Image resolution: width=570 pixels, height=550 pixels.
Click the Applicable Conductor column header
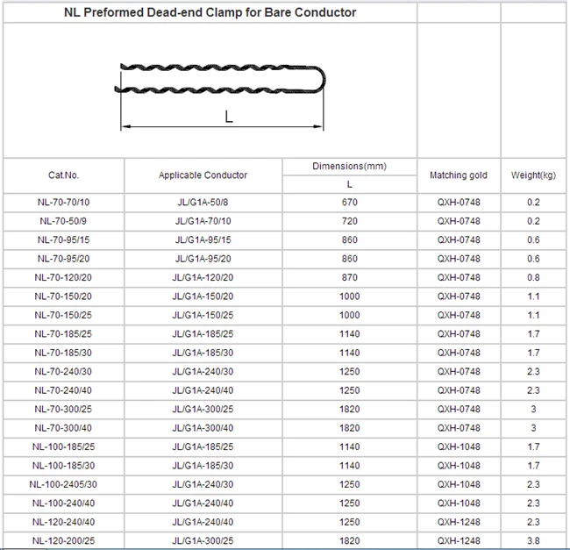pos(203,175)
